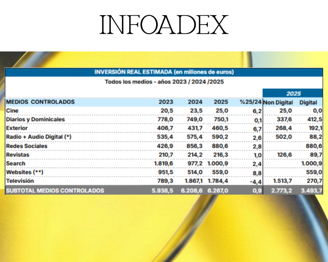328x262 pixels.
Task: Select the 'Search' row label
Action: point(15,163)
